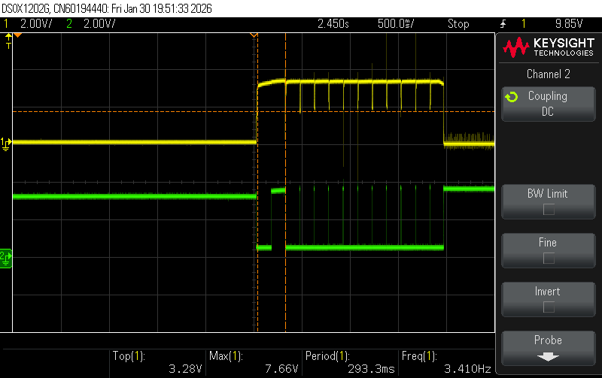
Task: Click the Freq(1) measurement readout
Action: coord(446,362)
